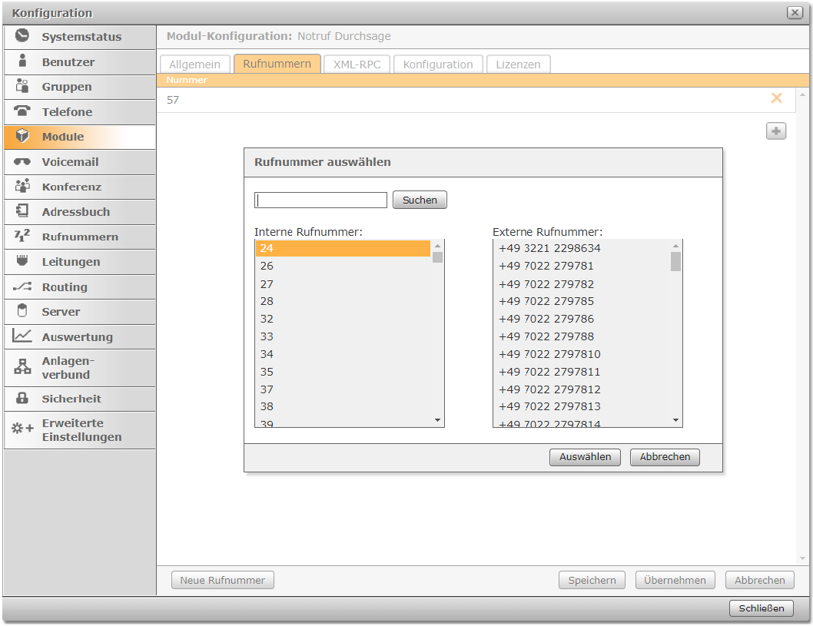
Task: Click the Auswertung chart icon
Action: pyautogui.click(x=22, y=336)
